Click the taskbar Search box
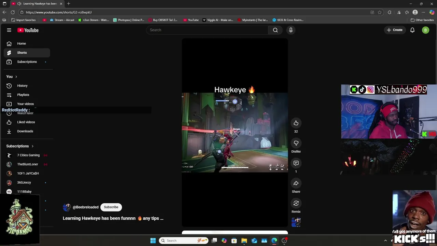Image resolution: width=437 pixels, height=246 pixels. pos(184,241)
